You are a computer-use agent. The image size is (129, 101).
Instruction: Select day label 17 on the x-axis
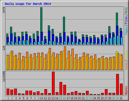click(x=68, y=98)
